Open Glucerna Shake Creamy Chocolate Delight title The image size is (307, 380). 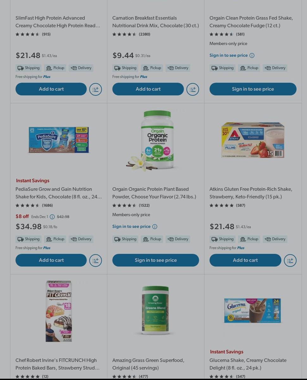pyautogui.click(x=248, y=364)
